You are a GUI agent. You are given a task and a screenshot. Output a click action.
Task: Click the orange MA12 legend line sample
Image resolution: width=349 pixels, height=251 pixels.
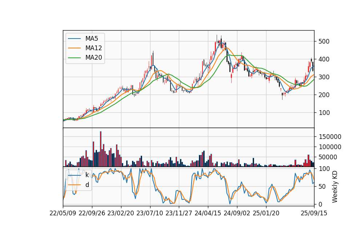(x=74, y=48)
